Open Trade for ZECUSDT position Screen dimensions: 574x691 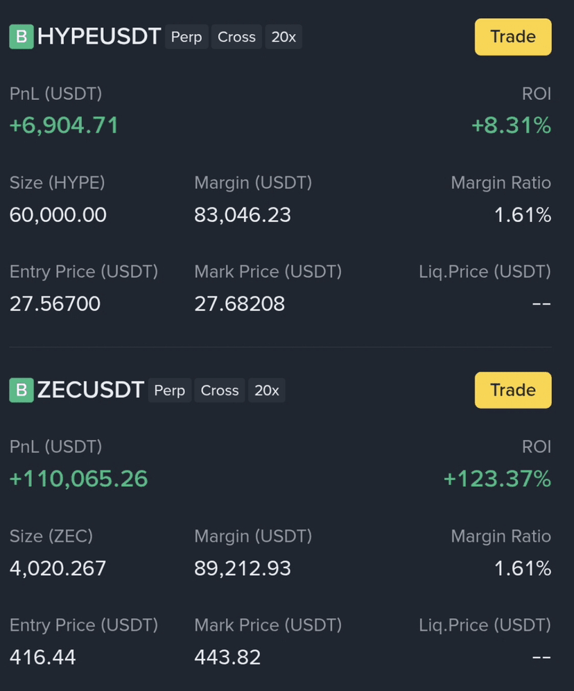[x=513, y=390]
